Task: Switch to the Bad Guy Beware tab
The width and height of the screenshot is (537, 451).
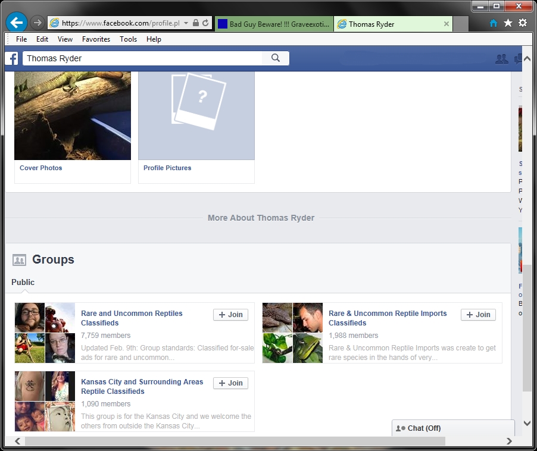Action: click(274, 24)
